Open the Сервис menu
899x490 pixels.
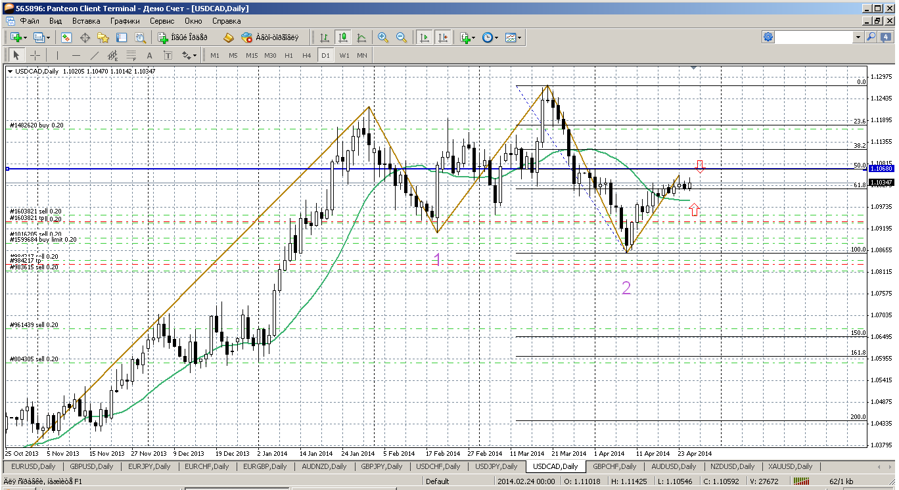(162, 21)
